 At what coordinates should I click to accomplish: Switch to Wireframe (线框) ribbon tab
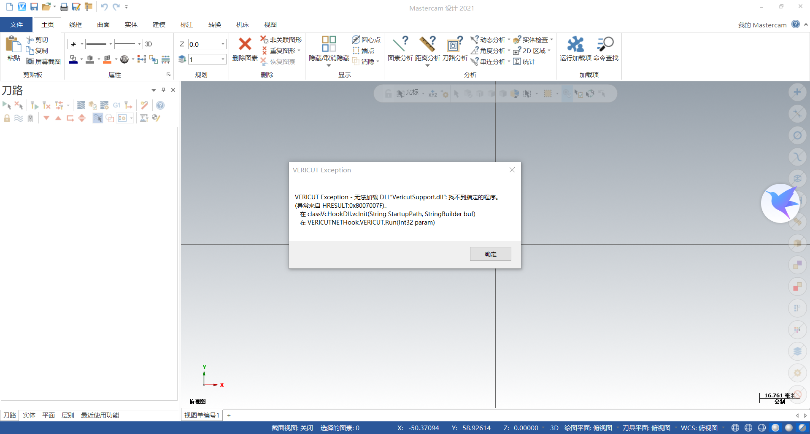point(76,24)
